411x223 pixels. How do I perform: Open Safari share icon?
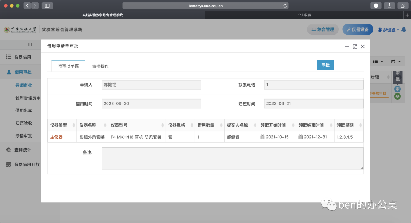pyautogui.click(x=390, y=6)
